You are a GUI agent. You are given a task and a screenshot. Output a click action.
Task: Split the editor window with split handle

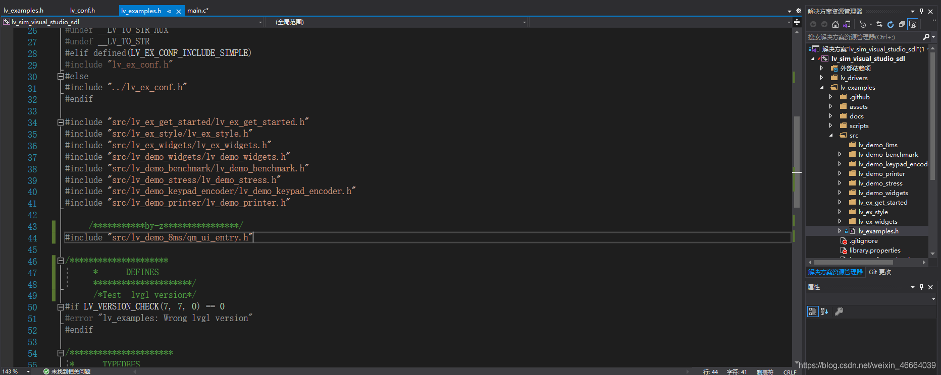tap(797, 22)
